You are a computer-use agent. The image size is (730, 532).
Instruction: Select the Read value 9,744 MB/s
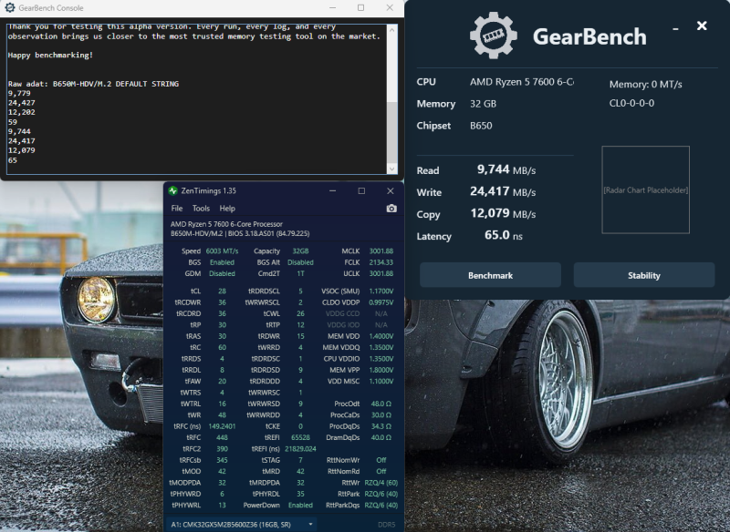click(506, 169)
